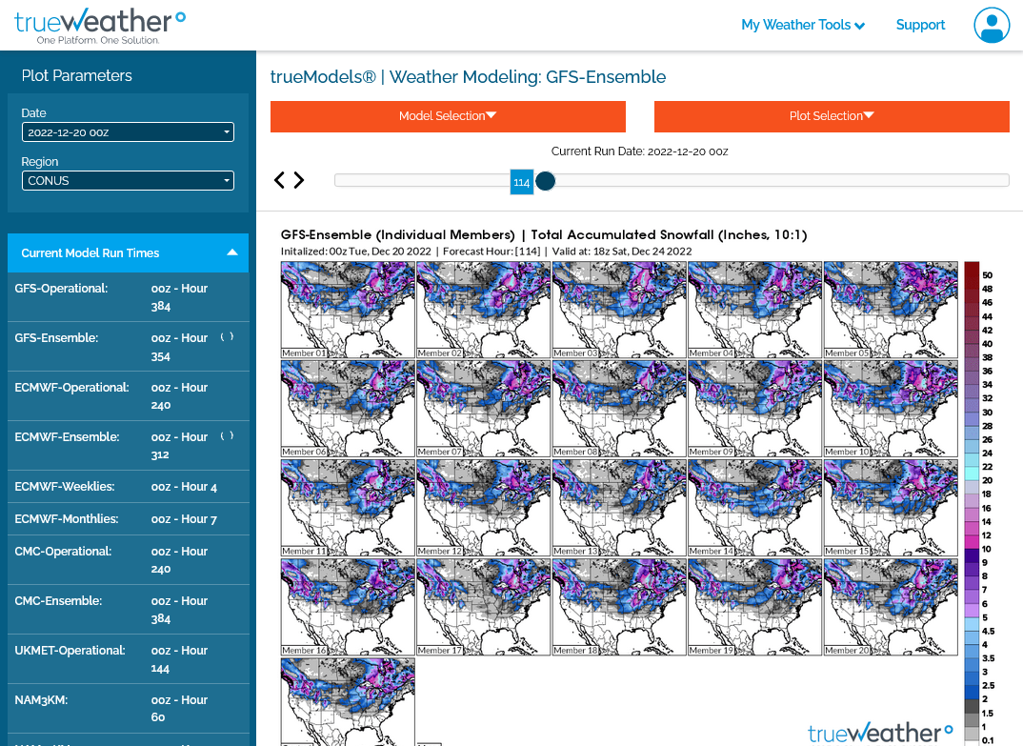Screen dimensions: 1023x746
Task: Open the Member 18 snowfall map
Action: (x=619, y=607)
